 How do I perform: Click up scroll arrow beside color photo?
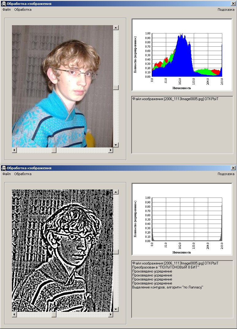coord(116,28)
